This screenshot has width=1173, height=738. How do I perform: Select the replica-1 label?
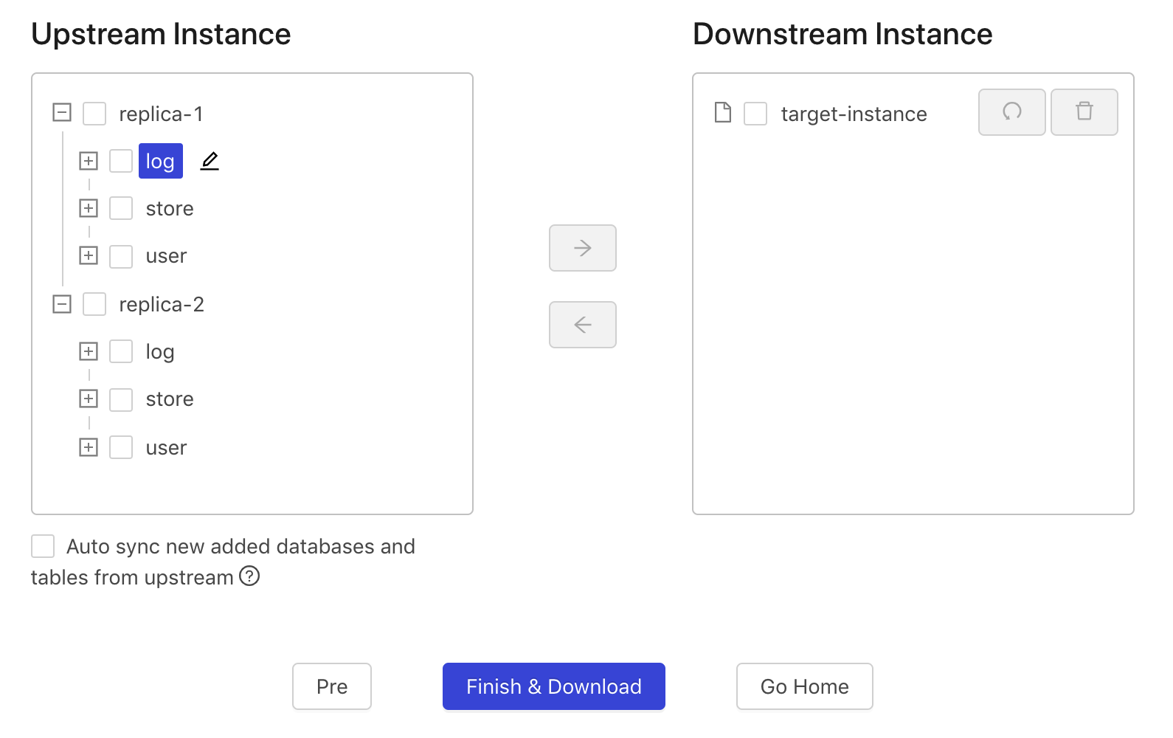pyautogui.click(x=161, y=114)
